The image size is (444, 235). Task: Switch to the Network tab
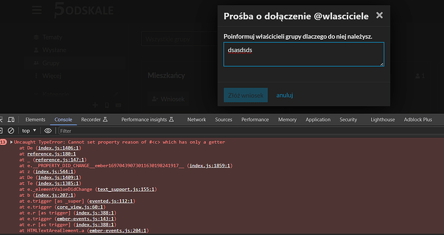tap(196, 120)
